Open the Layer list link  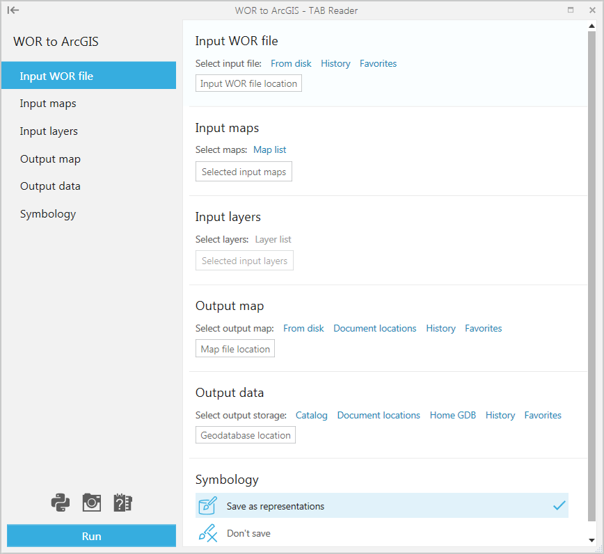273,239
